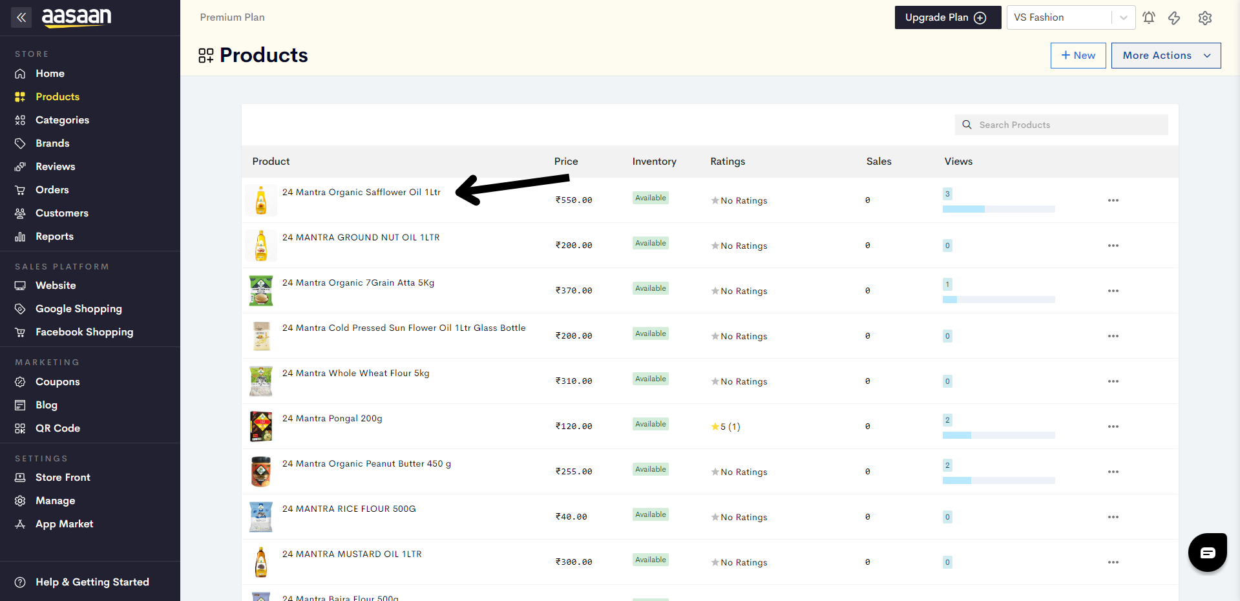Open options menu for Peanut Butter row
This screenshot has width=1240, height=601.
(1113, 472)
